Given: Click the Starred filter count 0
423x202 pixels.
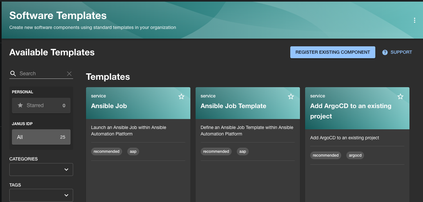Looking at the screenshot, I should (64, 106).
